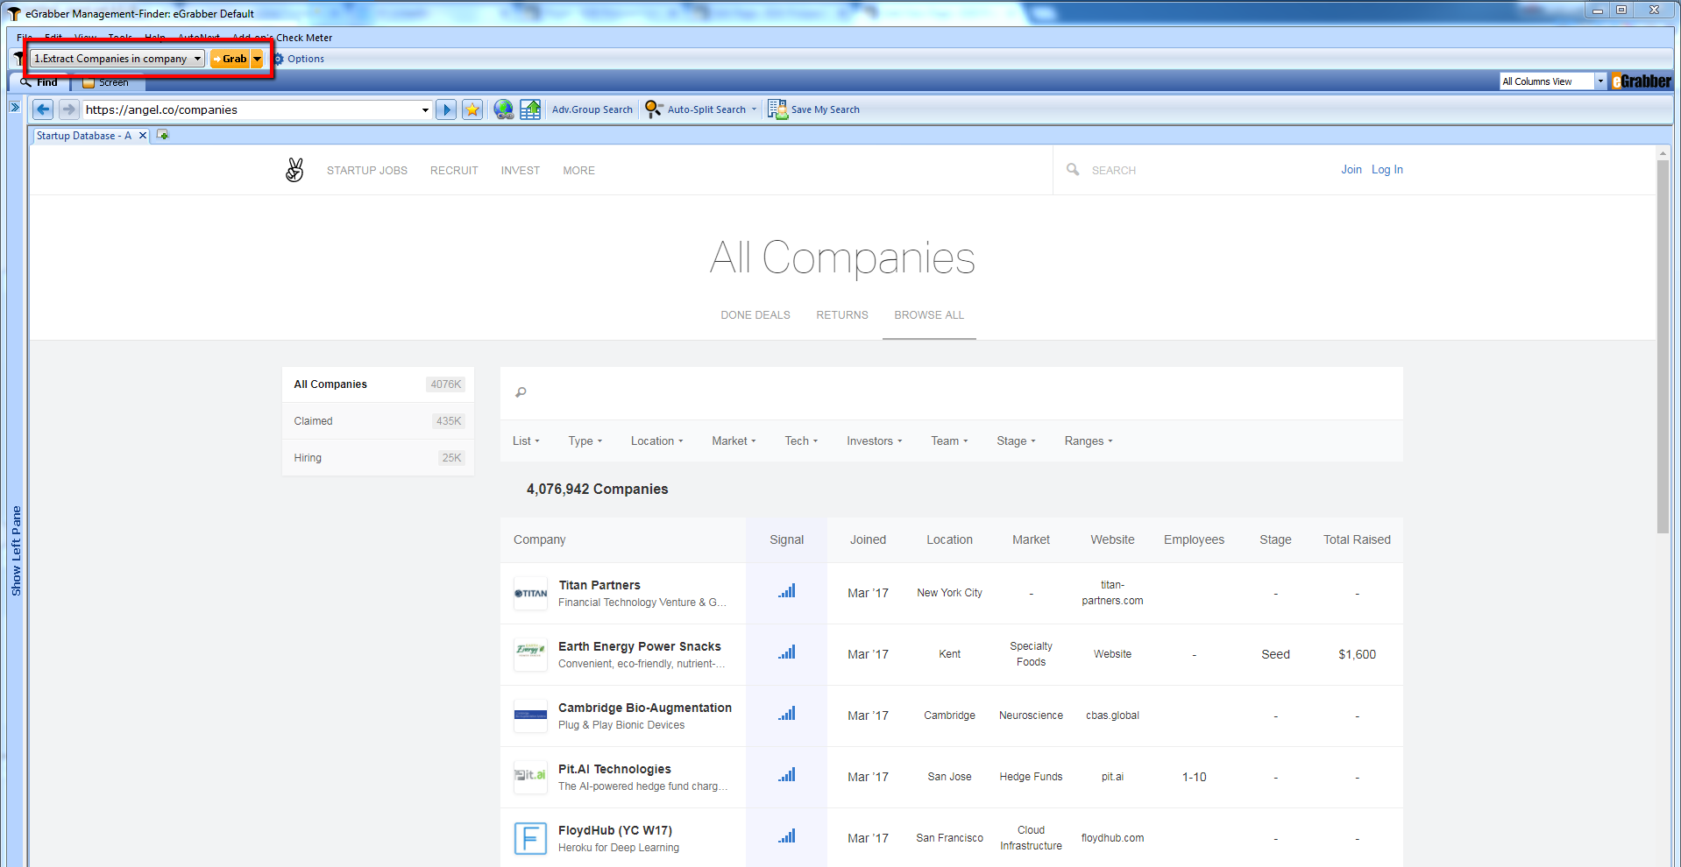Click the Save My Search icon
The image size is (1681, 867).
pos(777,109)
